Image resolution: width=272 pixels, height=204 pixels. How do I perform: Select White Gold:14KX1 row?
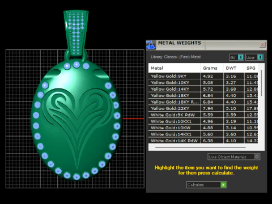coord(203,134)
